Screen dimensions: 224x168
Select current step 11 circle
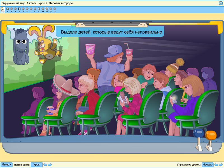click(47, 9)
